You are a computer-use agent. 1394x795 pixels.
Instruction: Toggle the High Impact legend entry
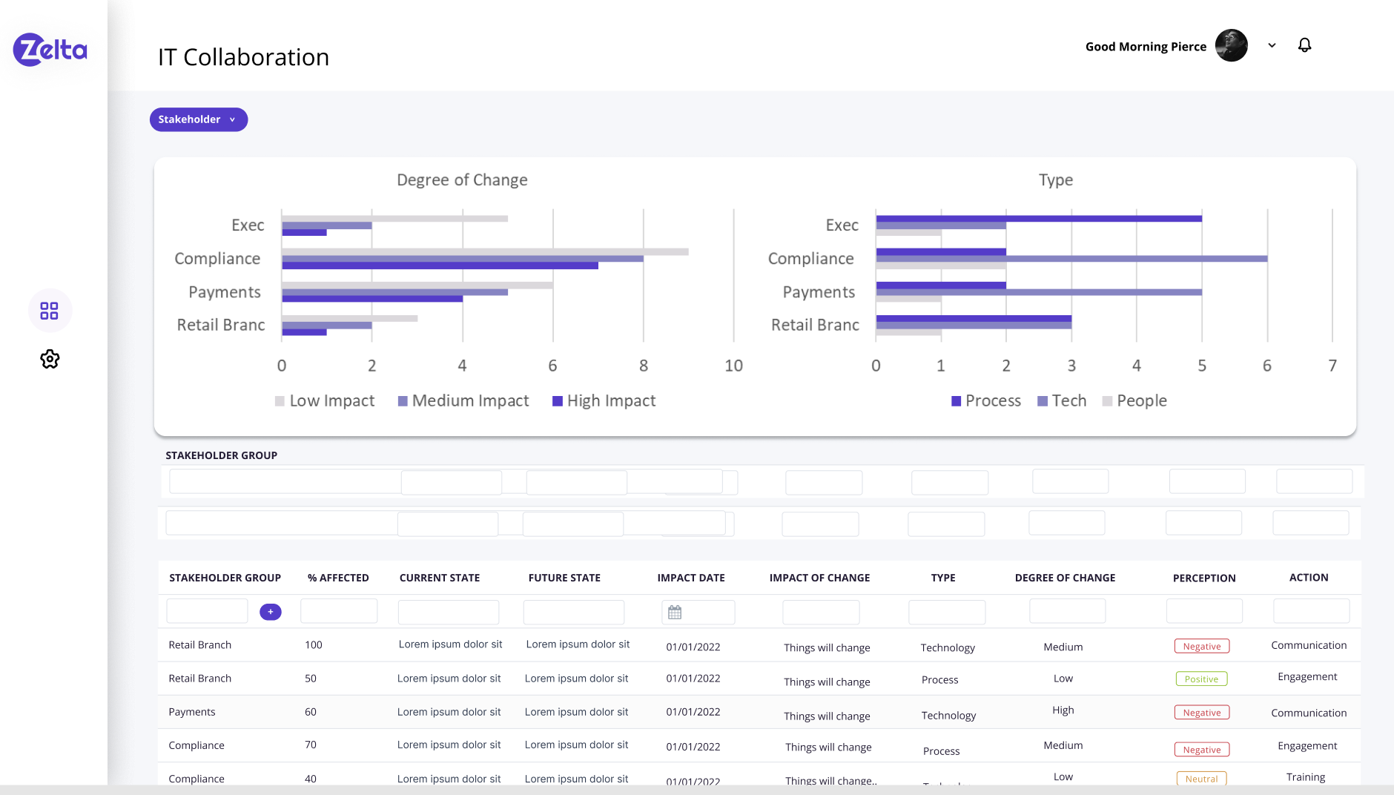point(604,401)
